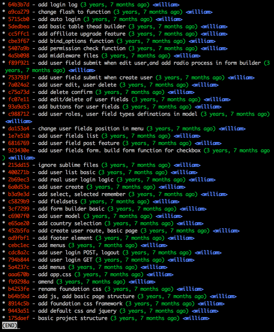Click commit hash 5407a9b
Image resolution: width=274 pixels, height=332 pixels.
click(x=18, y=48)
